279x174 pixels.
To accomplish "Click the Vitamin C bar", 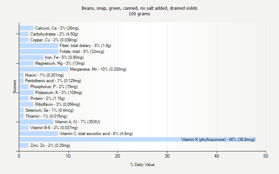I will click(x=39, y=134).
